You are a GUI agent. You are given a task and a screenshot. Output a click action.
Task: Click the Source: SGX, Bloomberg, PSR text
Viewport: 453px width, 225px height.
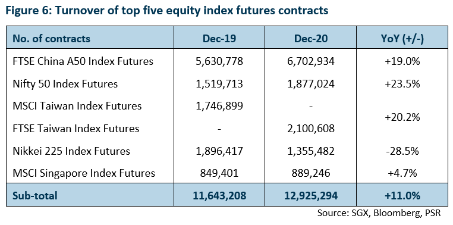tap(379, 213)
